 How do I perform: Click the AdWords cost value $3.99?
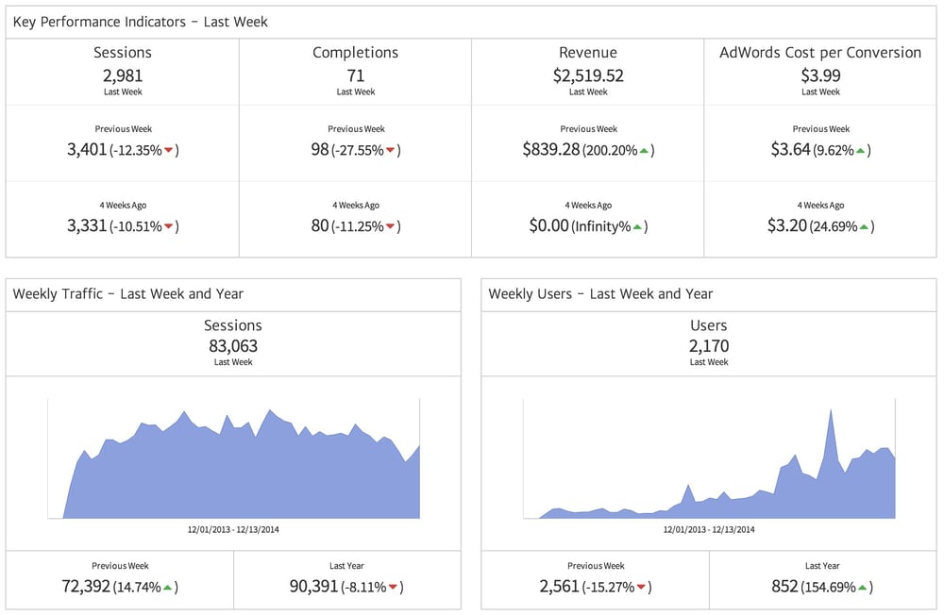(x=820, y=75)
